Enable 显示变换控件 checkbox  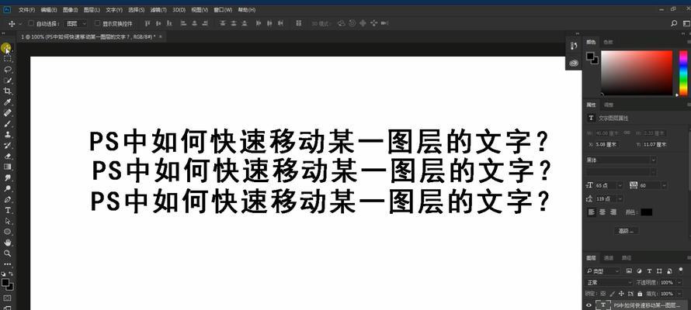[97, 23]
